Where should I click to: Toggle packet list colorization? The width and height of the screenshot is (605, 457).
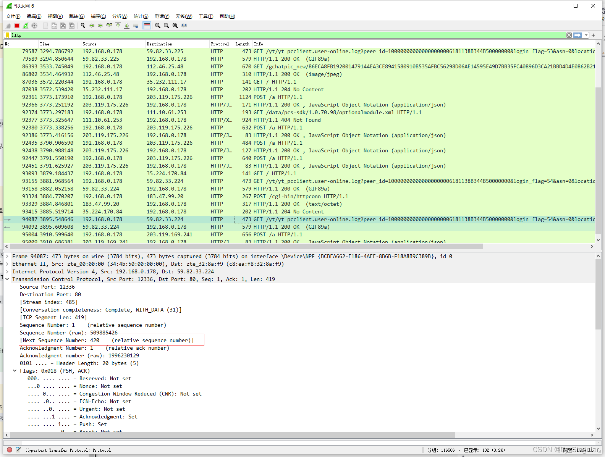pos(147,26)
